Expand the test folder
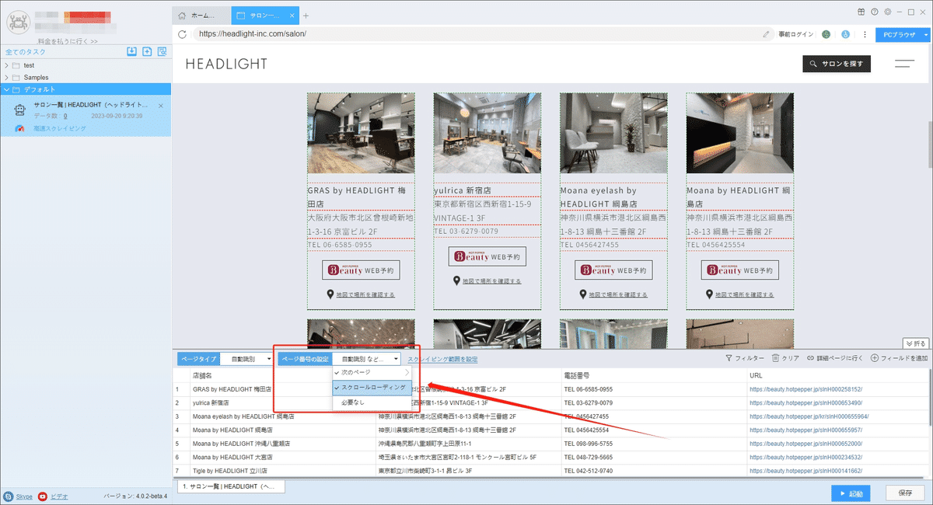Image resolution: width=933 pixels, height=505 pixels. 7,65
